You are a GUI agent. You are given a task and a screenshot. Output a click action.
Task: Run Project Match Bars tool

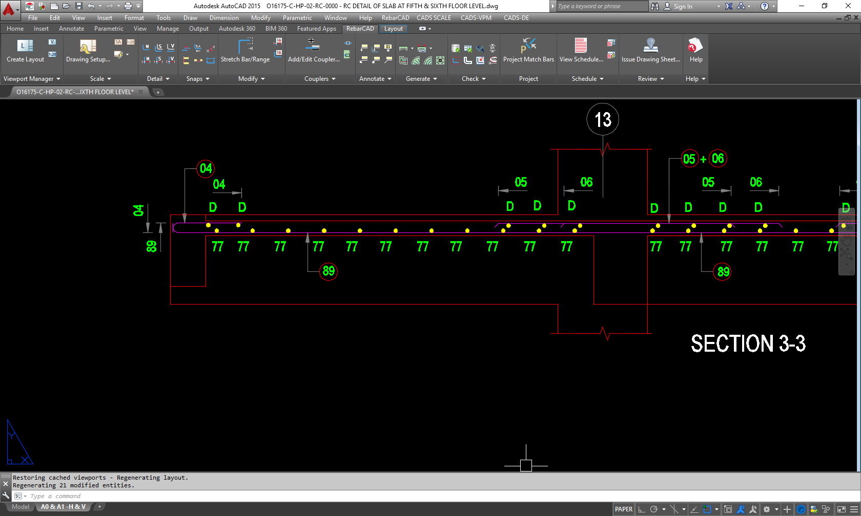point(528,51)
